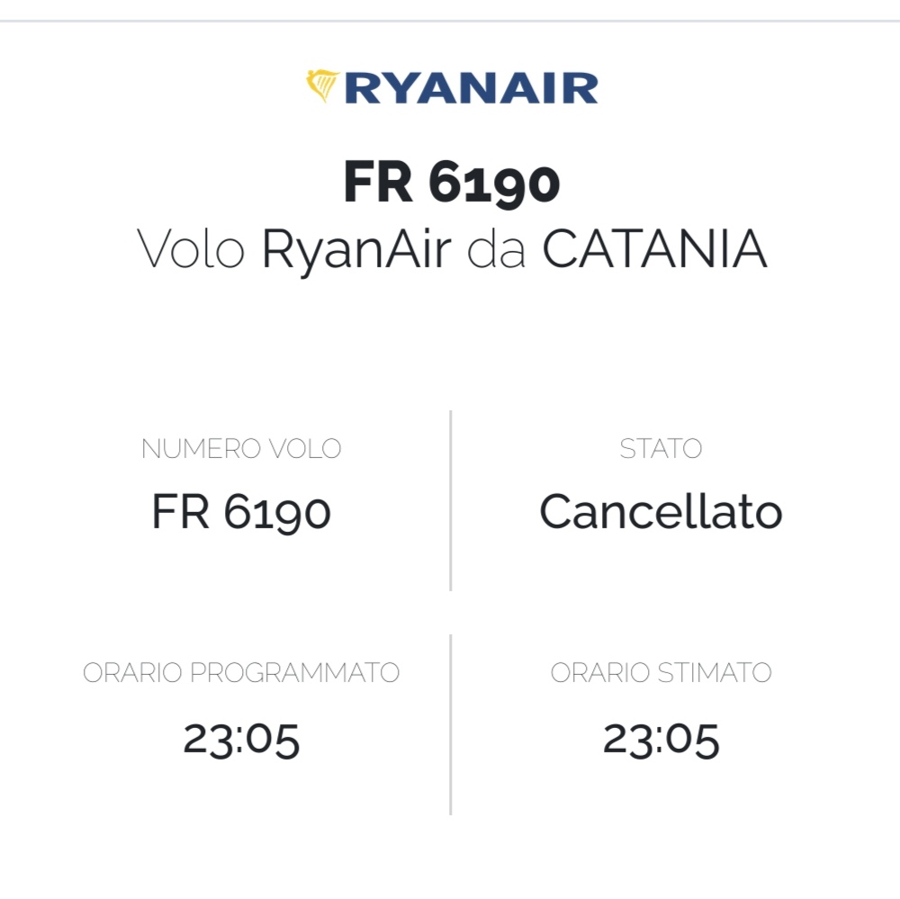This screenshot has width=900, height=899.
Task: Select the ORARIO PROGRAMMATO label
Action: [241, 673]
